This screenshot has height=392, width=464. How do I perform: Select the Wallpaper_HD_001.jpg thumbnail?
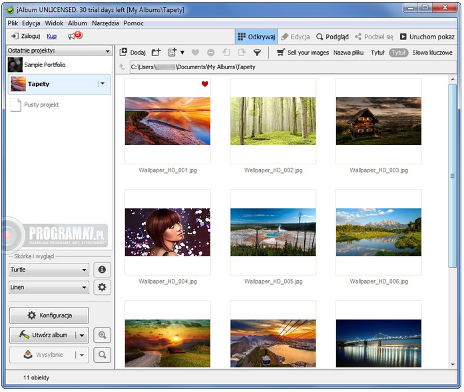tap(168, 121)
